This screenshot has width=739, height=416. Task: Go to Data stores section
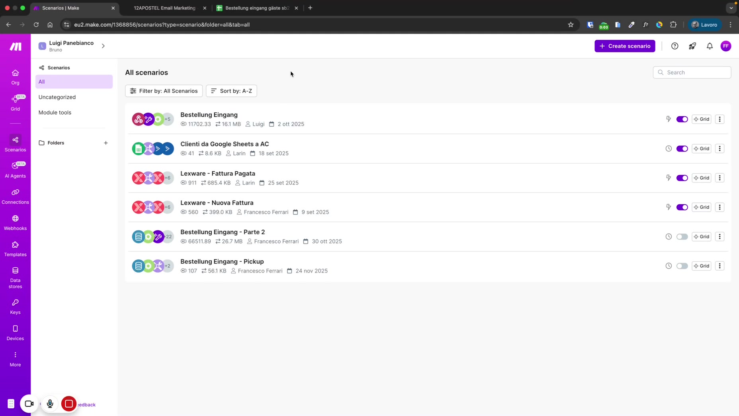[x=15, y=277]
